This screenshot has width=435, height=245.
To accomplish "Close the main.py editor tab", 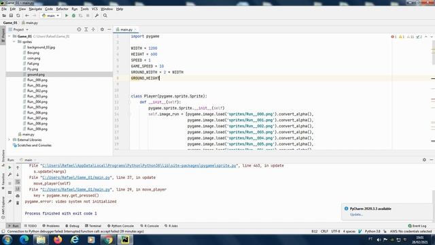I will (x=136, y=29).
